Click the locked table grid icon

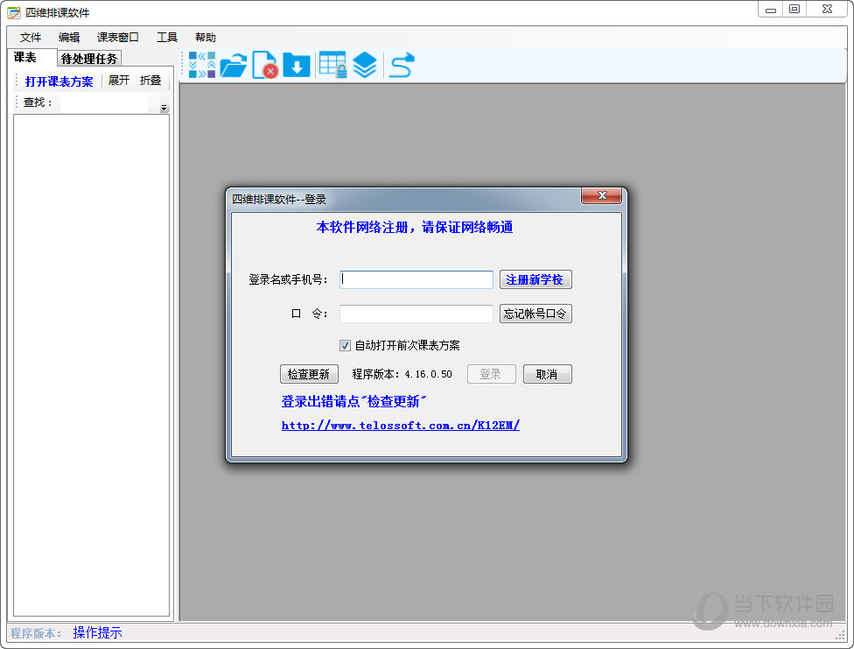332,66
